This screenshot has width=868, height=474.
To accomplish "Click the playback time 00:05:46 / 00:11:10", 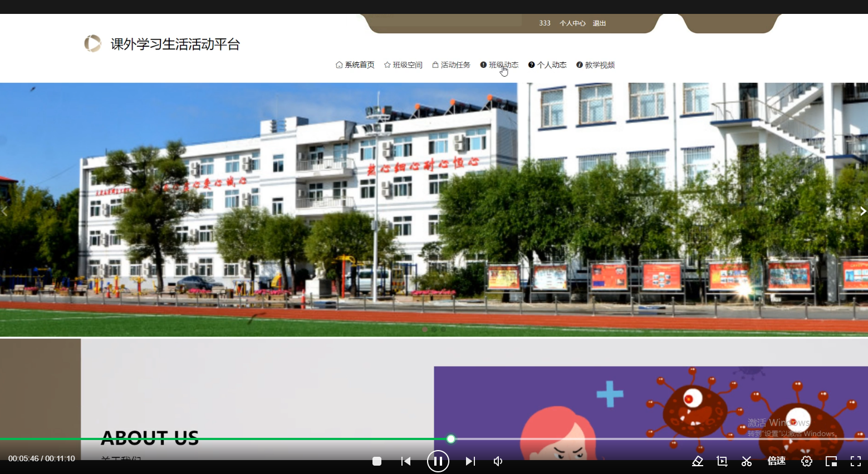I will 42,459.
